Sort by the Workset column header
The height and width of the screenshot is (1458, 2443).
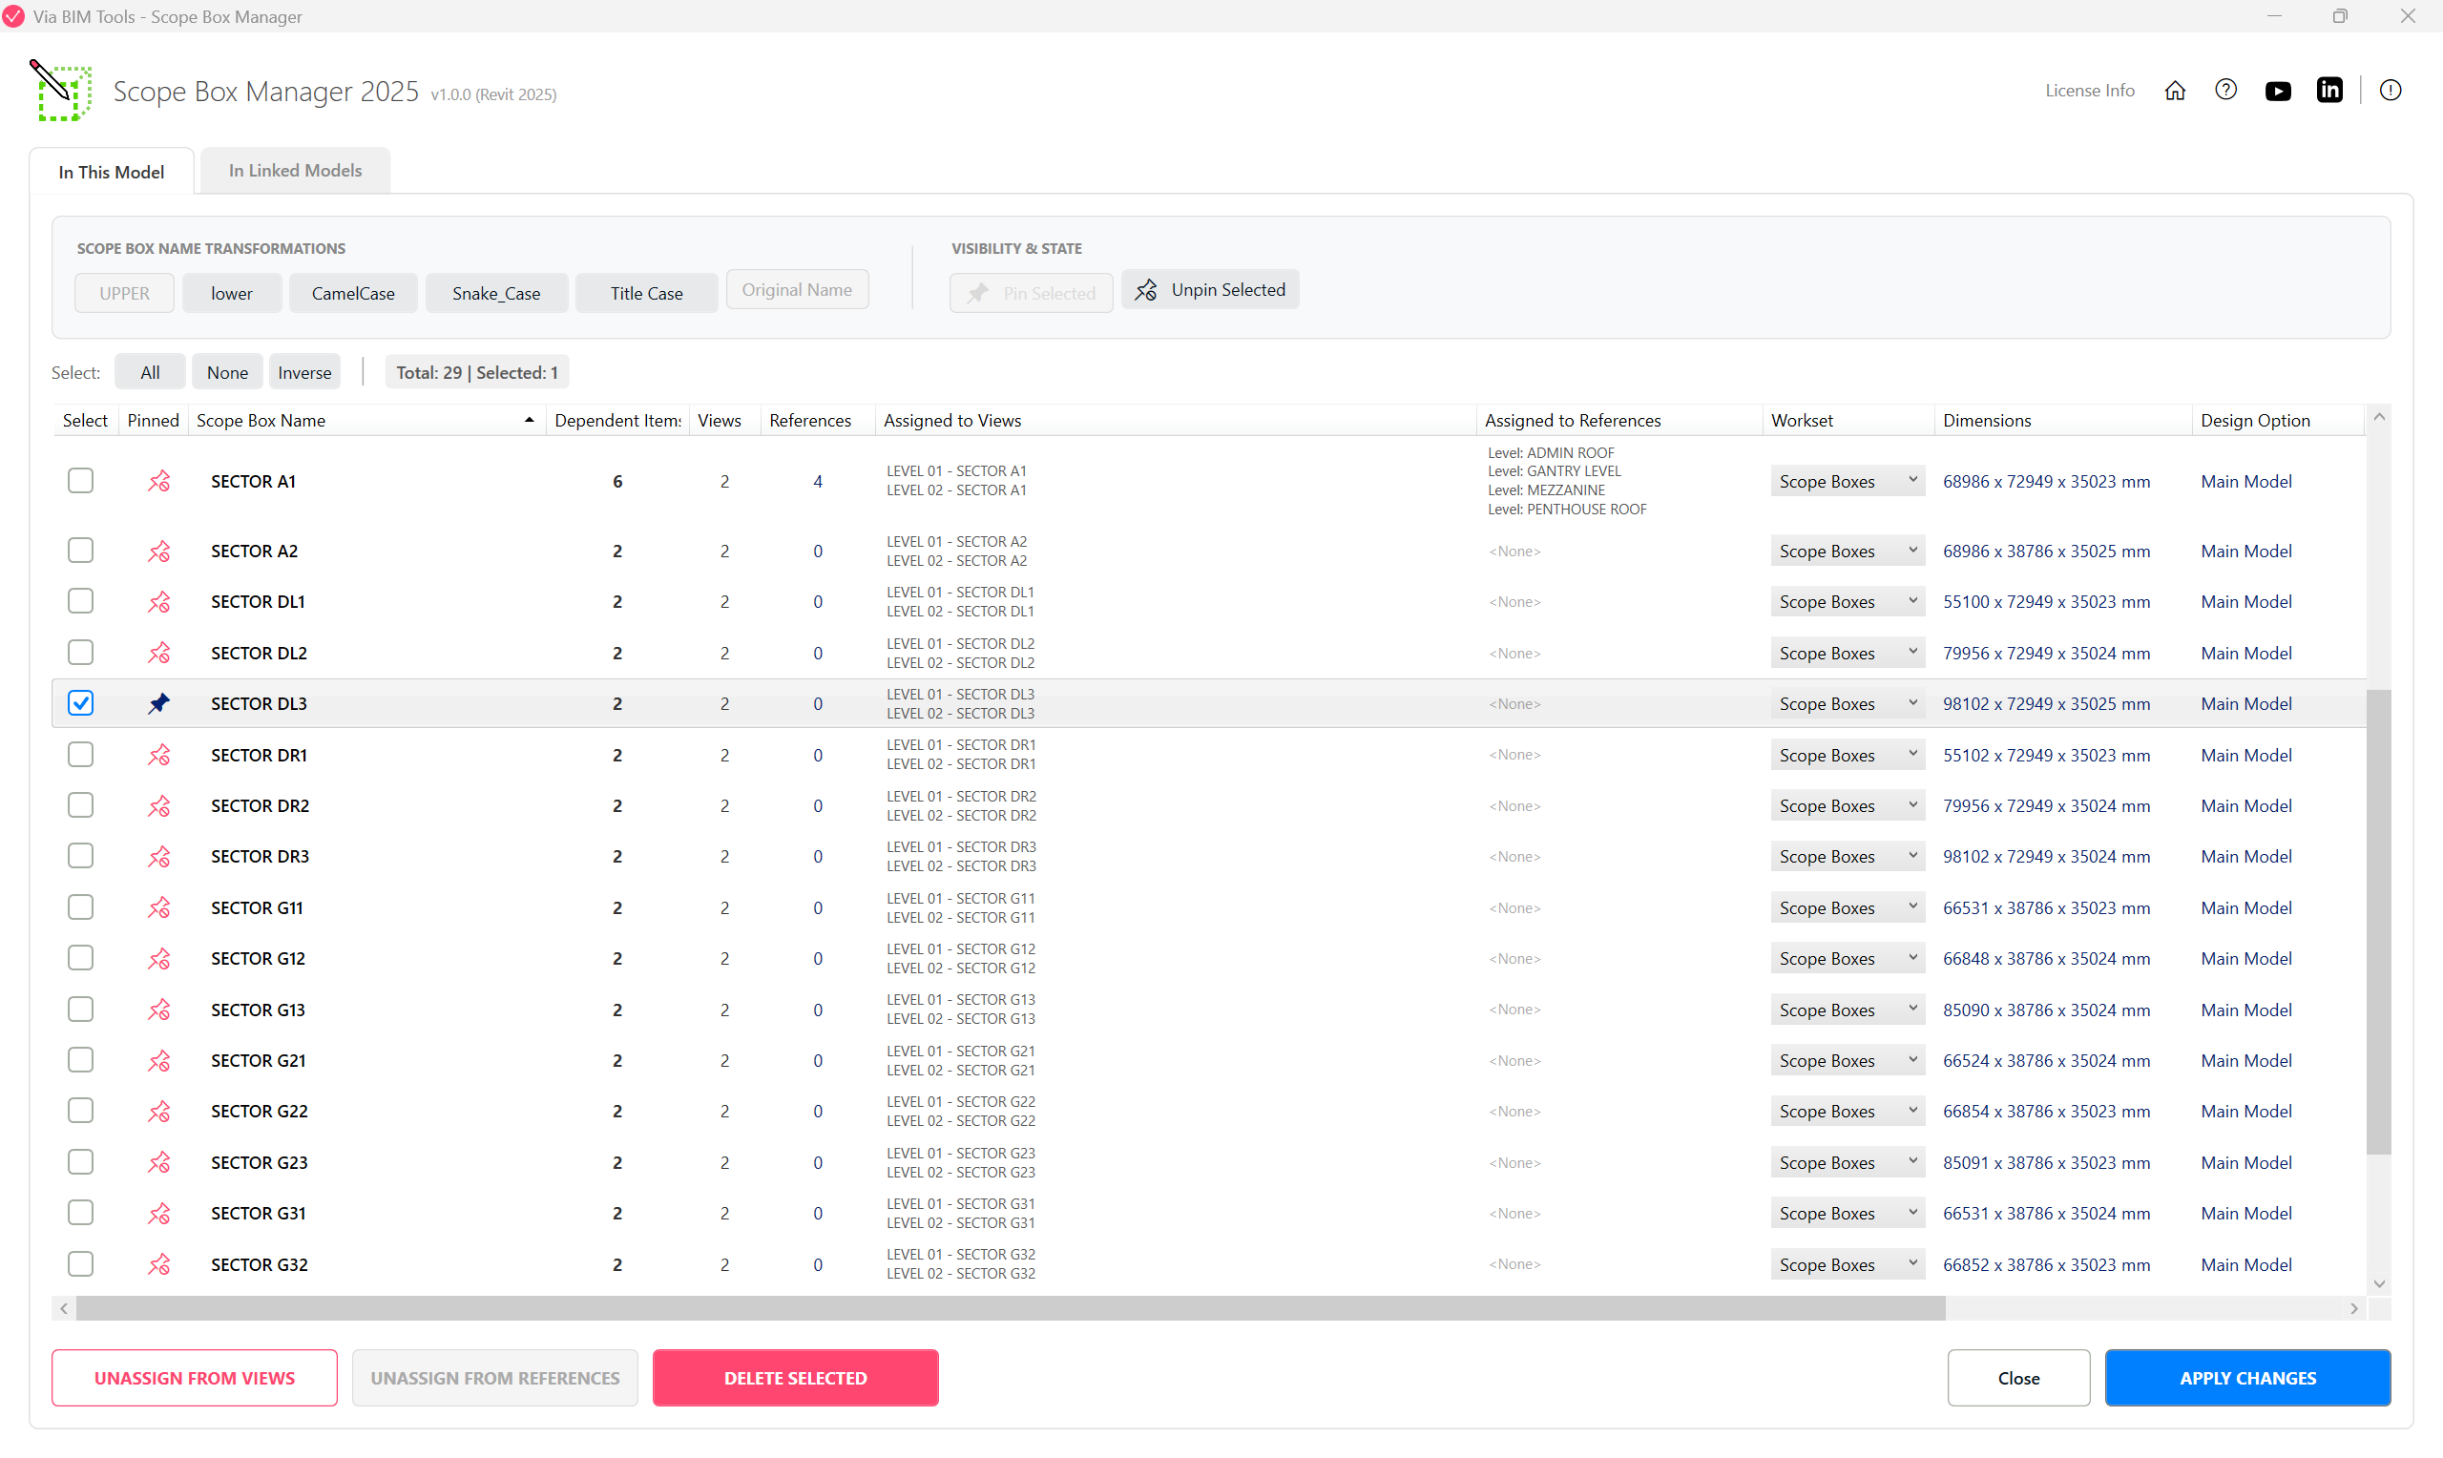click(x=1848, y=421)
